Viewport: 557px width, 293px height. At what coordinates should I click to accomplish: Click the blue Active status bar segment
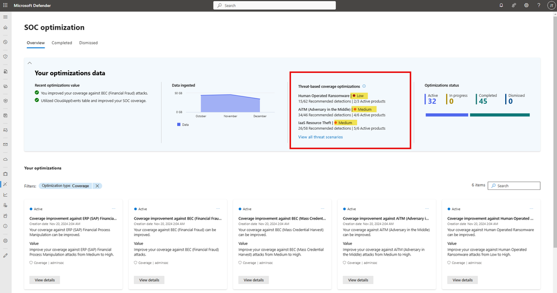[x=447, y=115]
